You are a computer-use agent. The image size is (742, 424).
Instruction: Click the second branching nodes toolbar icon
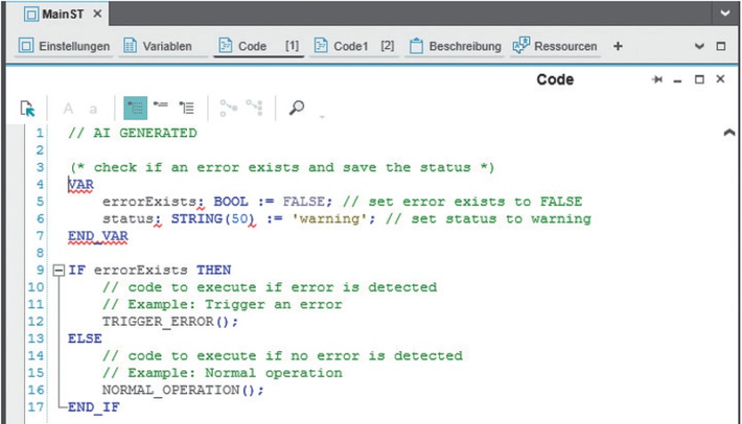pyautogui.click(x=255, y=108)
